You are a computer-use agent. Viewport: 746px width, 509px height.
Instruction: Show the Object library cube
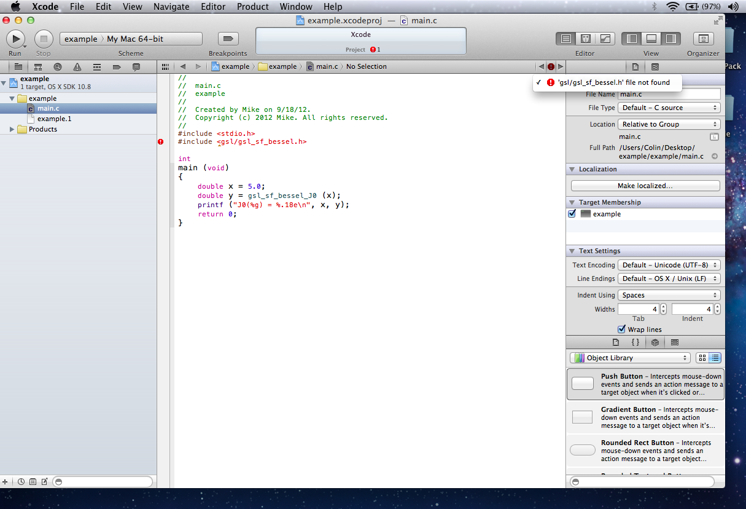pyautogui.click(x=655, y=342)
